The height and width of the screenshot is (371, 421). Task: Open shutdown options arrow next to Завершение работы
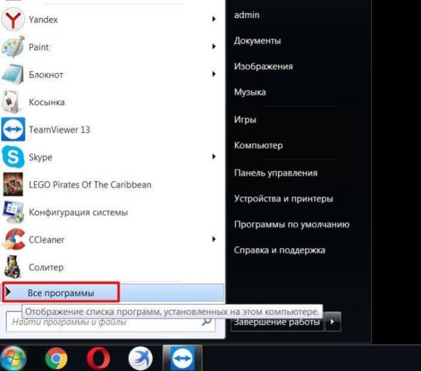pos(332,321)
